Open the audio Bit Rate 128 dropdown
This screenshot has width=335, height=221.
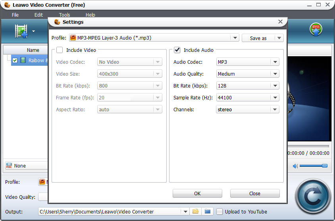pos(275,86)
